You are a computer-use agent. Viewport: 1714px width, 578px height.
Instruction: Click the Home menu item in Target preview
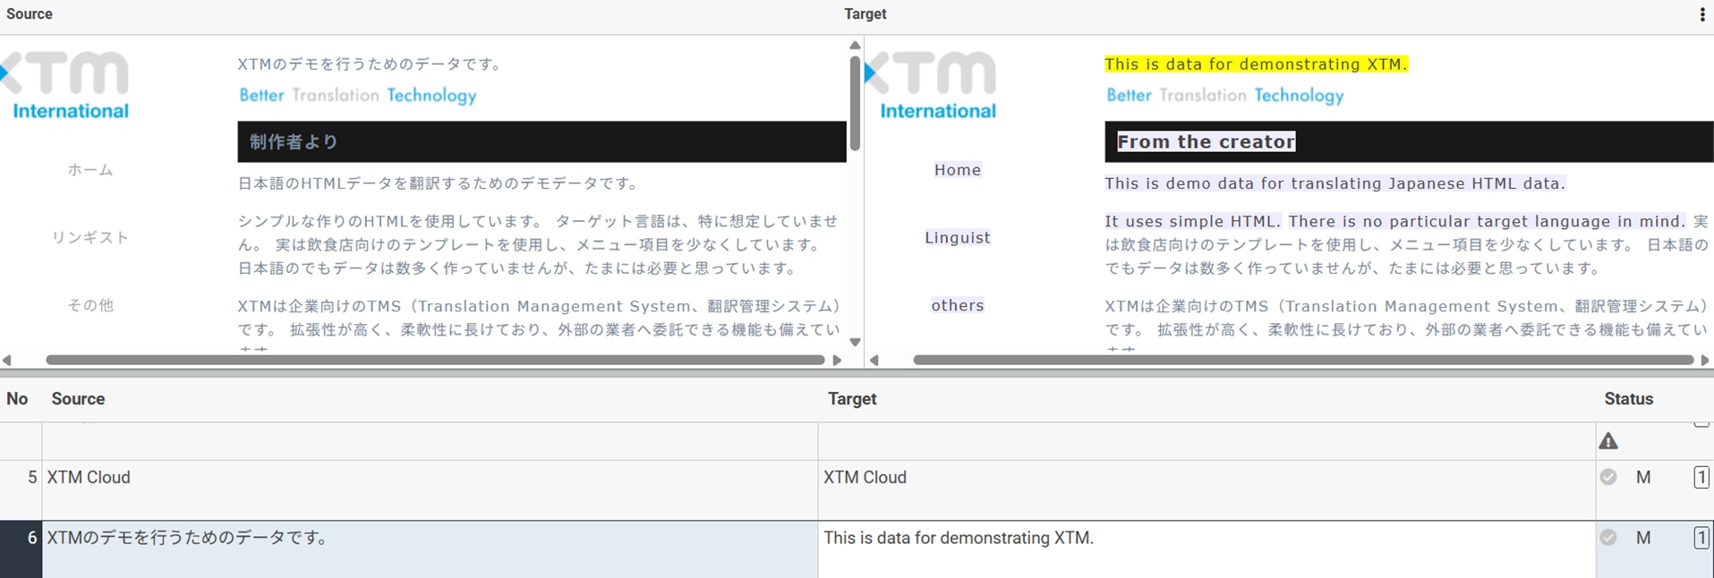(957, 170)
